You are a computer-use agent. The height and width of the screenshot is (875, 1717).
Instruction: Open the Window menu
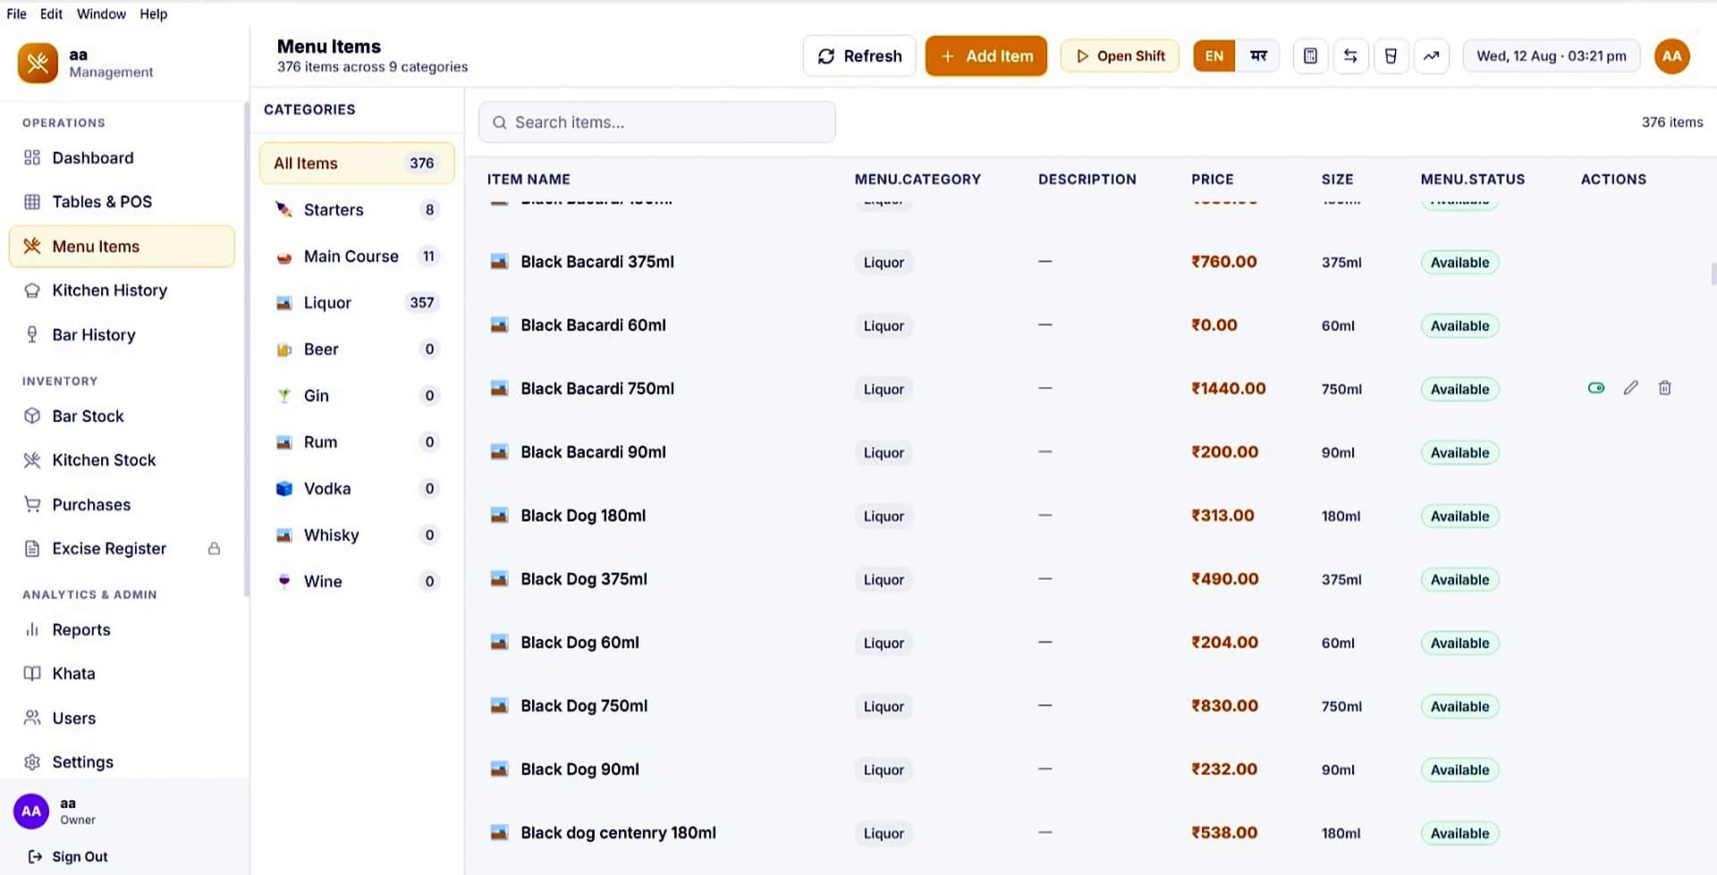(101, 13)
